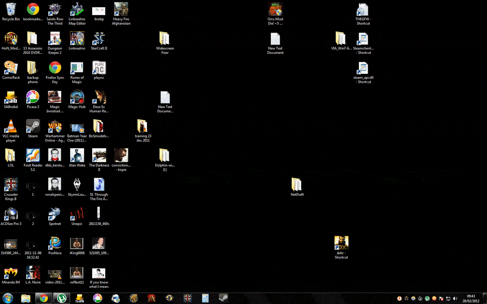Launch the VLC media player shortcut
The width and height of the screenshot is (487, 304).
click(x=11, y=126)
